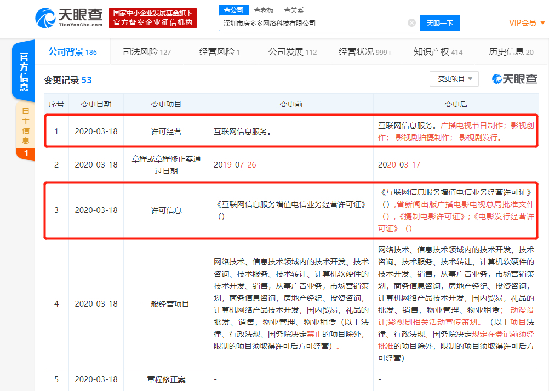549x391 pixels.
Task: Switch to the 经营风险 1 tab
Action: click(219, 52)
